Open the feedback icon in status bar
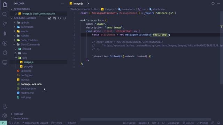This screenshot has width=223, height=125. pyautogui.click(x=213, y=123)
